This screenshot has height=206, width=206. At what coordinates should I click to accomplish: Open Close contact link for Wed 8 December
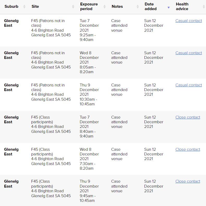188,149
